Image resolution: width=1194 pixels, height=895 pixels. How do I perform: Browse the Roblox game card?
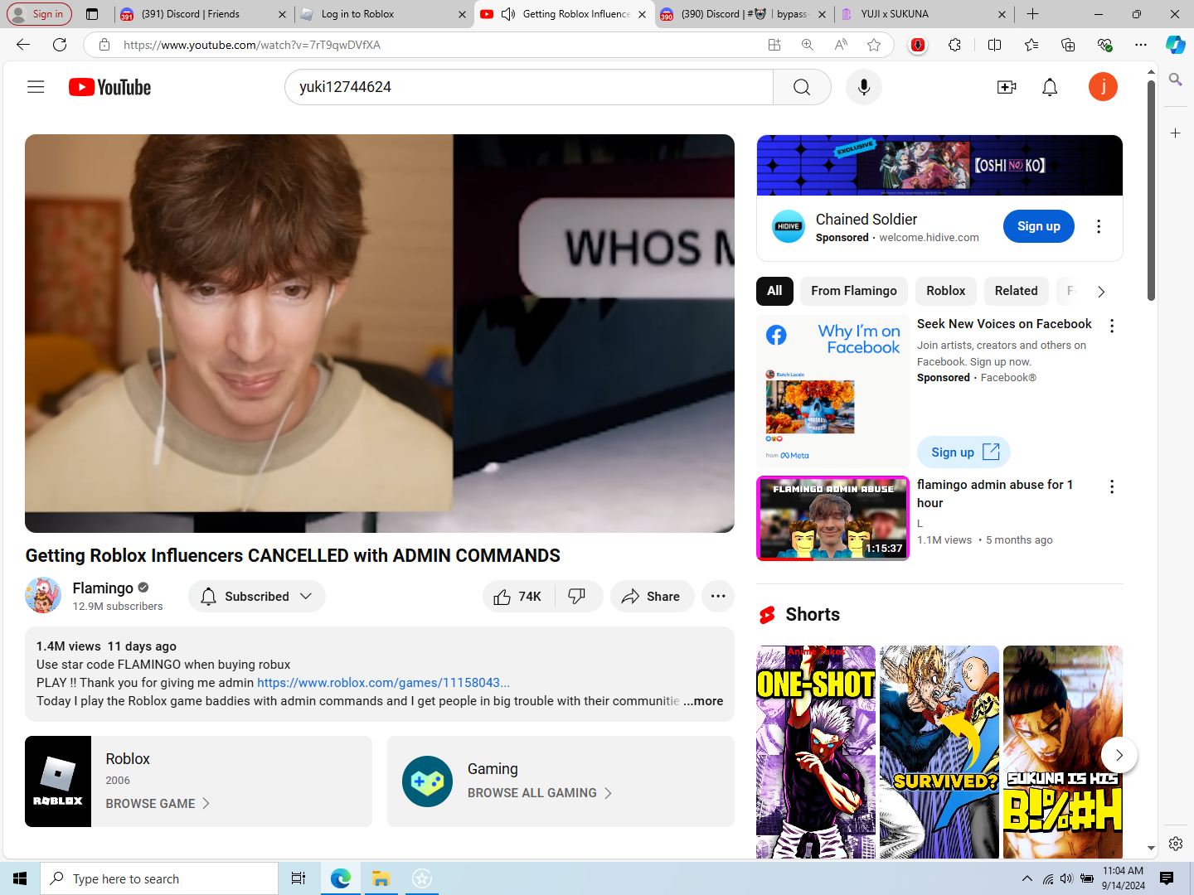click(x=199, y=781)
